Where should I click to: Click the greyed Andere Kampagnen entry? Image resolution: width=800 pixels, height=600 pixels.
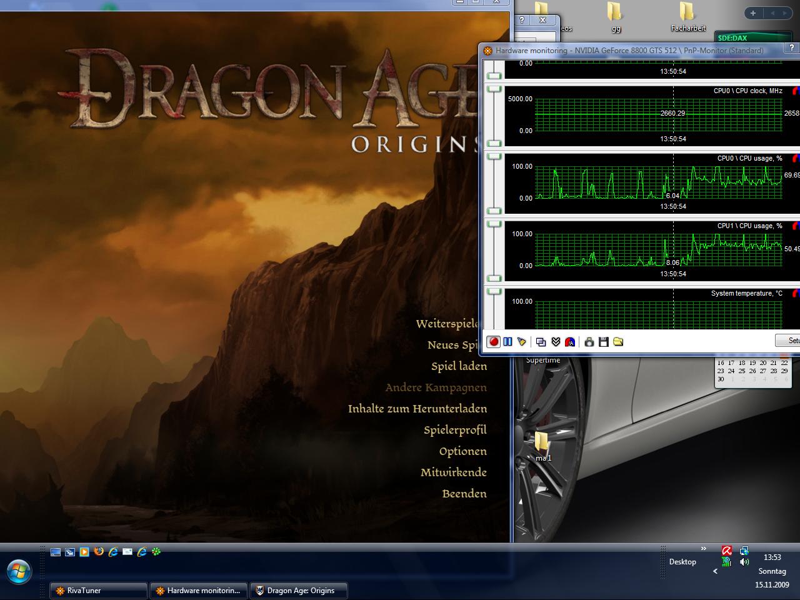[x=436, y=387]
